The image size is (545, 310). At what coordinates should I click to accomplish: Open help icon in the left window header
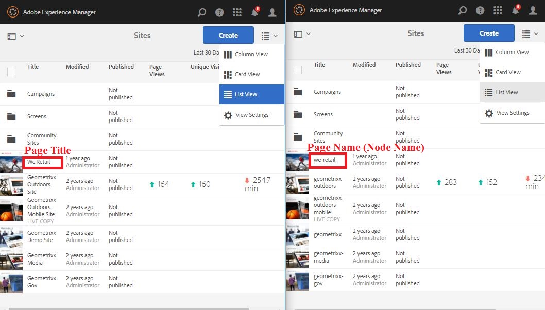[x=219, y=13]
